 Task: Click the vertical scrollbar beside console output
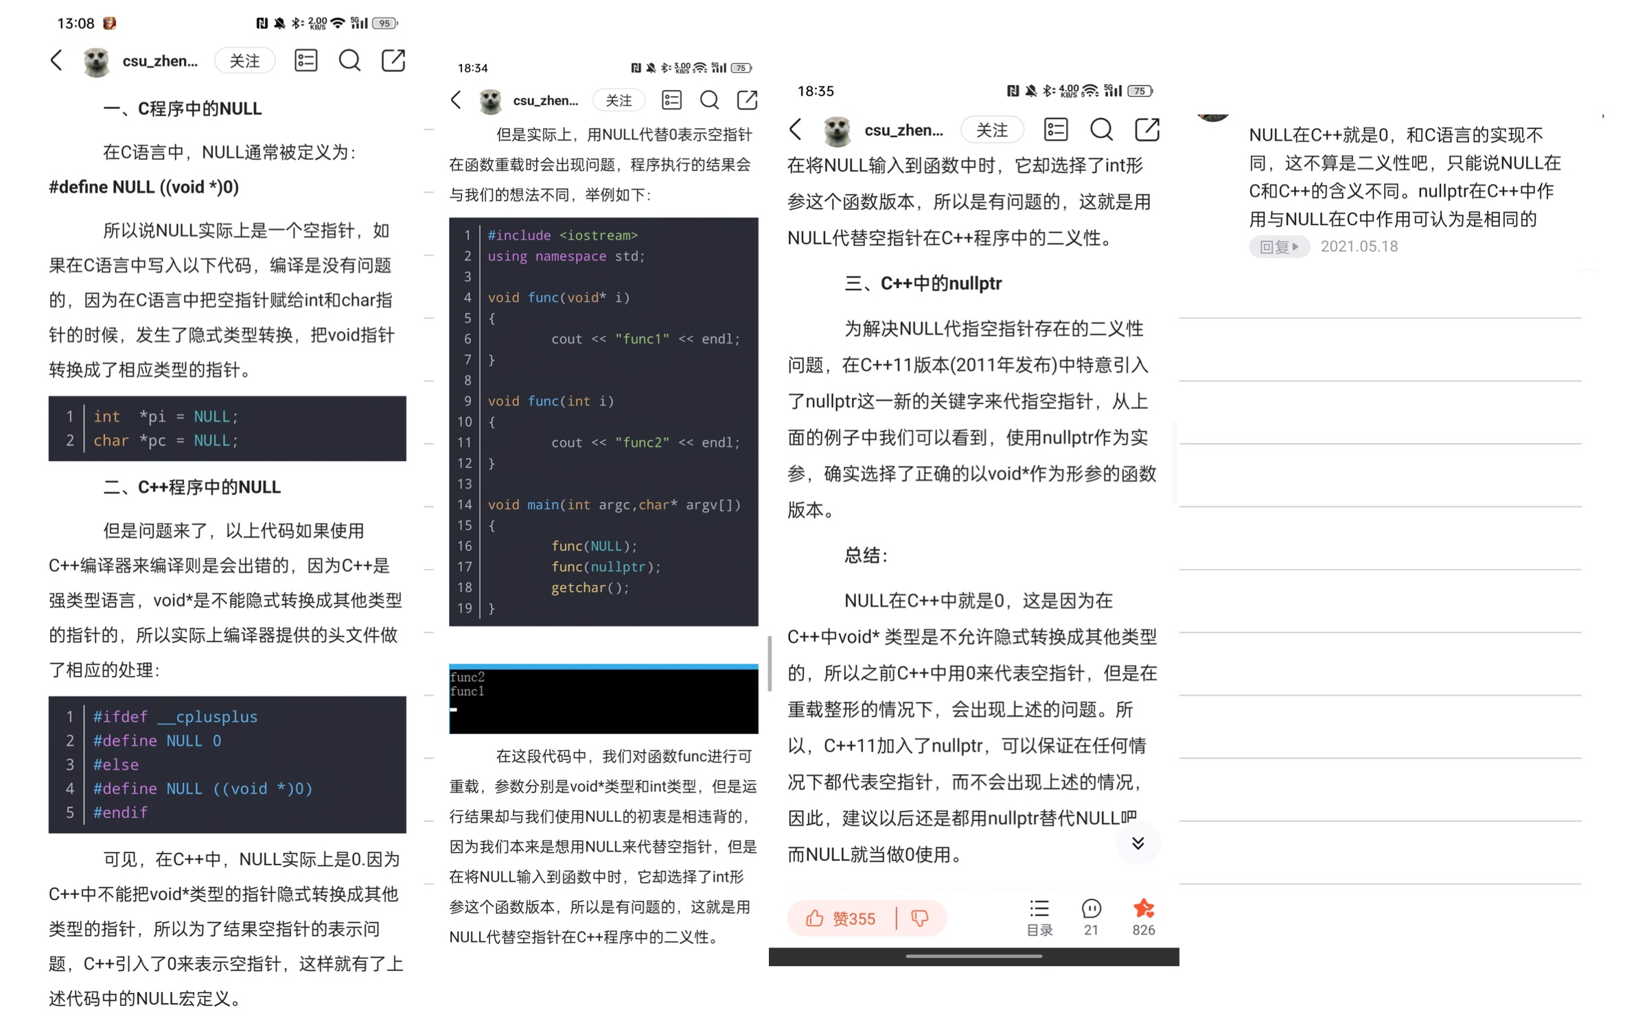pyautogui.click(x=770, y=663)
